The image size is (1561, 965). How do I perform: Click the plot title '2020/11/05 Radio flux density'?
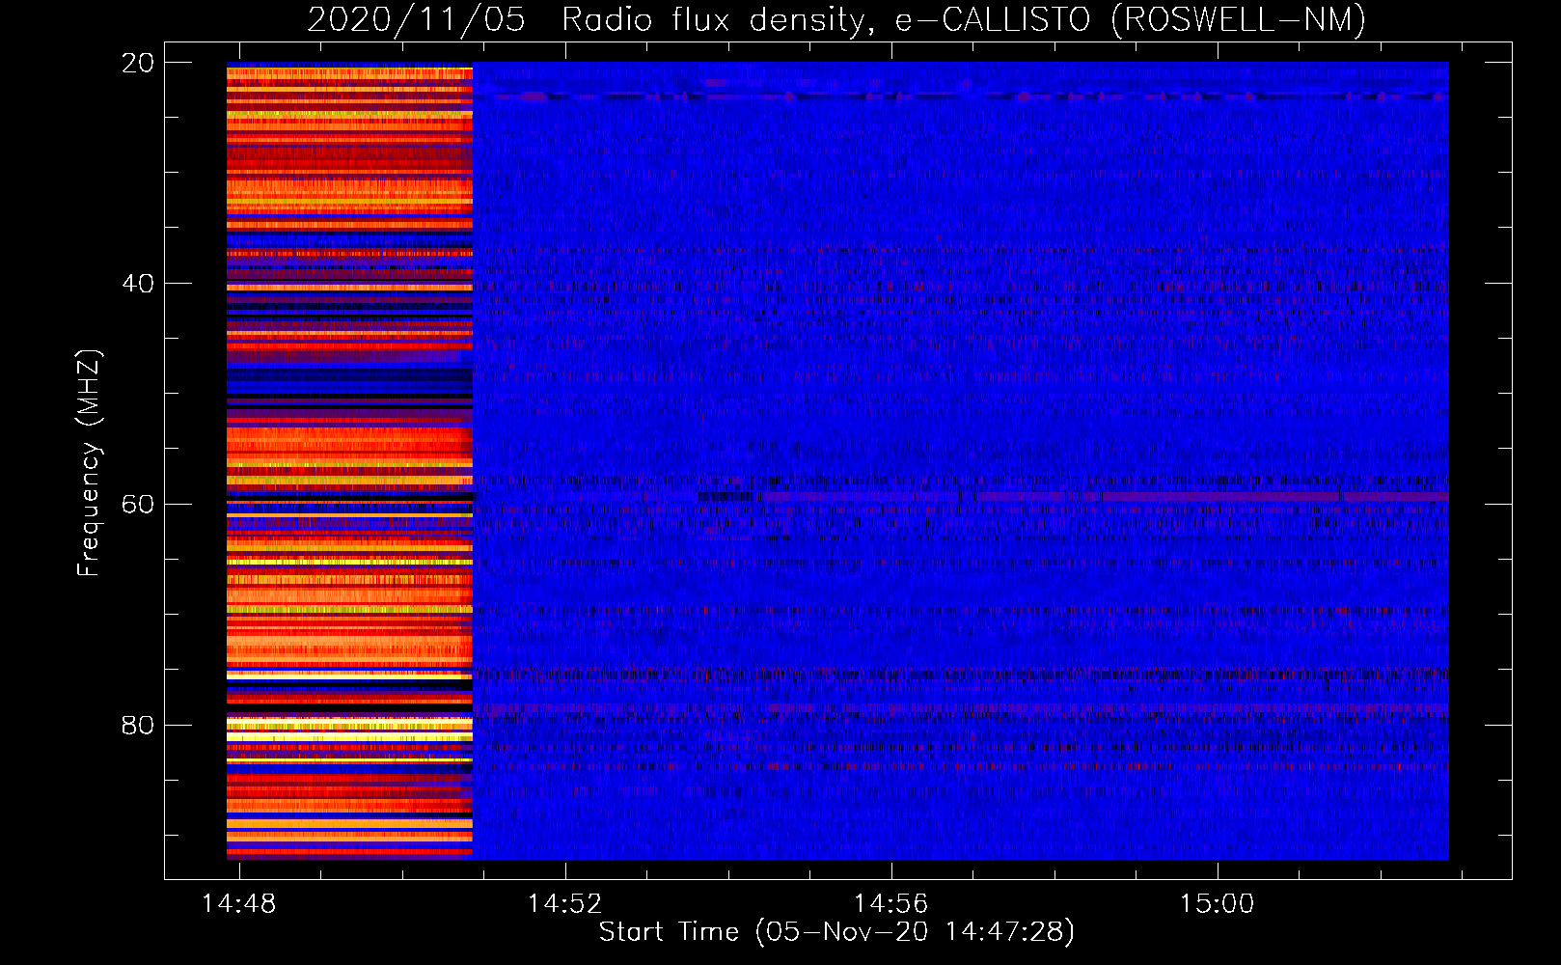pos(586,19)
